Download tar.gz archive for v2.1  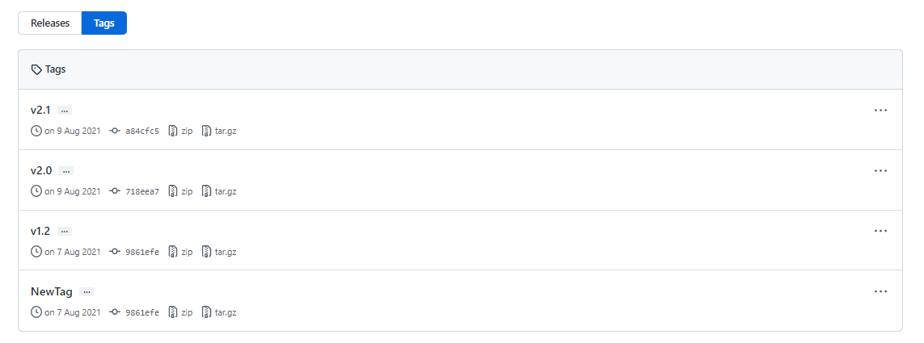[x=225, y=131]
